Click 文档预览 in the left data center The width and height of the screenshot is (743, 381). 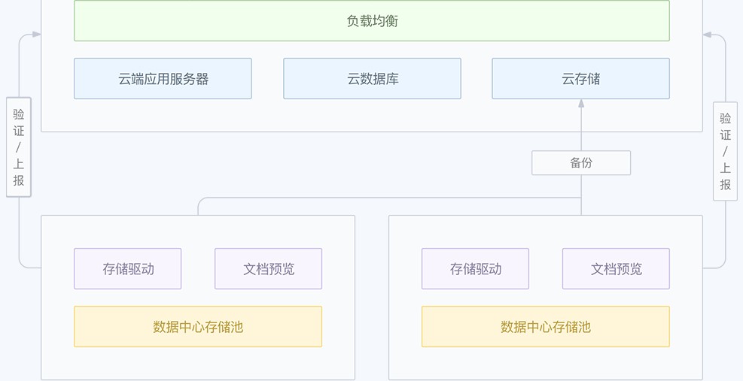coord(268,268)
